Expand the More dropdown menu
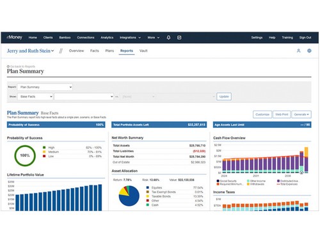Screen dimensions: 320x243 coord(154,38)
